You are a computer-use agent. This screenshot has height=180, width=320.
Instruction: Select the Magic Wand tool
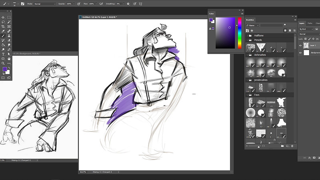(9, 22)
